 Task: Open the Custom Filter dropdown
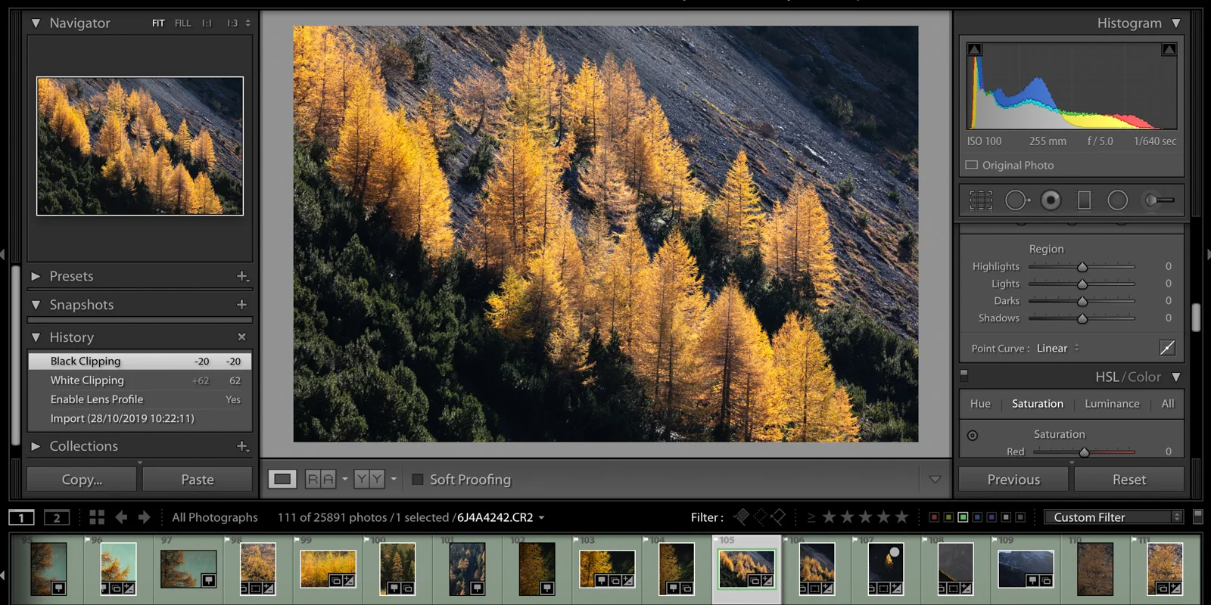(1113, 517)
